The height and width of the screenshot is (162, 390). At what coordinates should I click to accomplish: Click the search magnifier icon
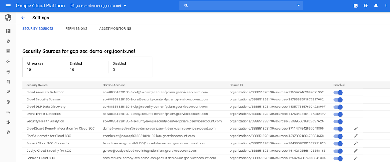click(186, 5)
